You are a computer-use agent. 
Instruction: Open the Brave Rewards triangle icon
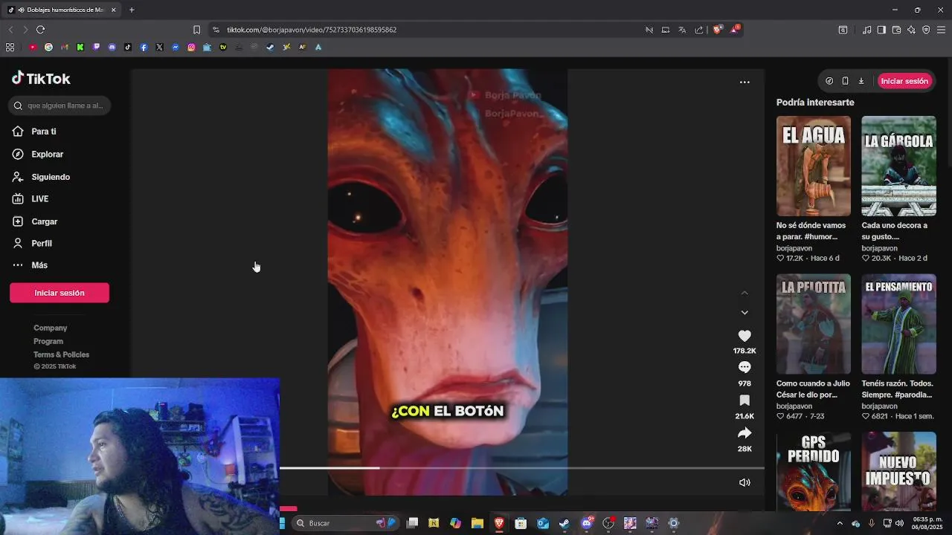click(x=735, y=30)
